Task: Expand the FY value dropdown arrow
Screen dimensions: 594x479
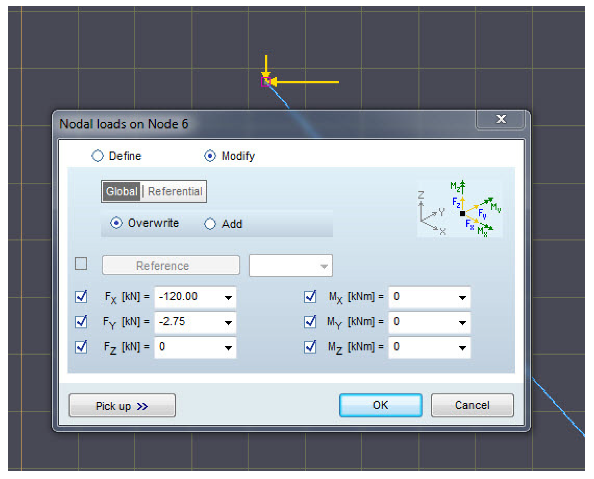Action: pyautogui.click(x=228, y=323)
